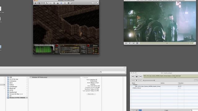Expand arrow beside Fallout folder

pos(27,85)
